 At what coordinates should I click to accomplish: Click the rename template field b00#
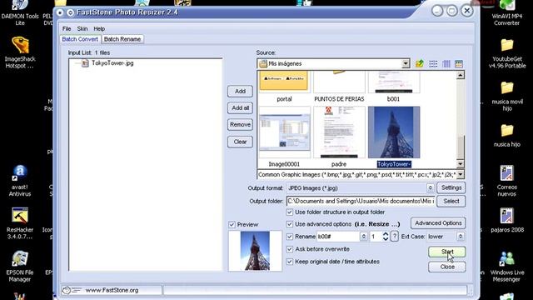tap(338, 236)
